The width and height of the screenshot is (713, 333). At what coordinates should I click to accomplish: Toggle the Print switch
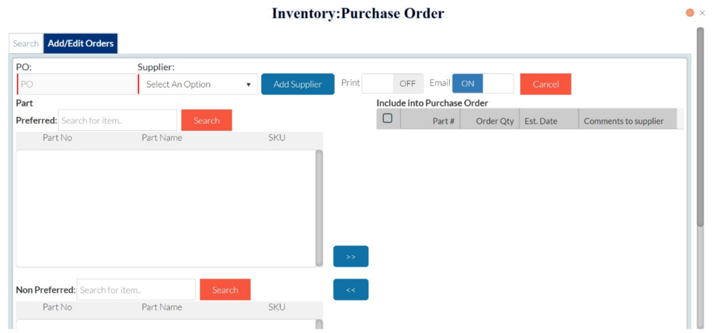(393, 84)
